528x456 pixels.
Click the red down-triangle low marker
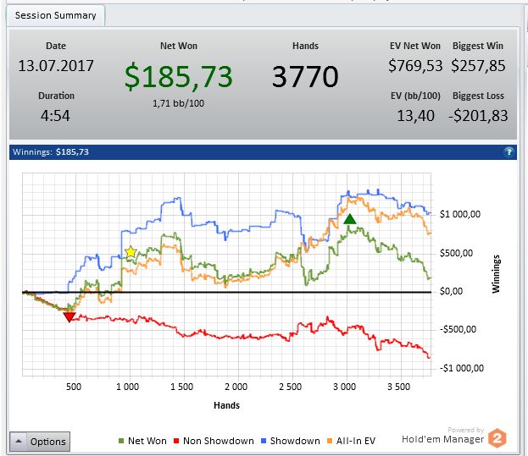(69, 317)
